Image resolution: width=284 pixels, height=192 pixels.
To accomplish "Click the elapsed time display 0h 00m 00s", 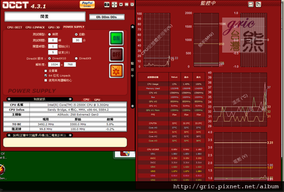I will (x=107, y=17).
